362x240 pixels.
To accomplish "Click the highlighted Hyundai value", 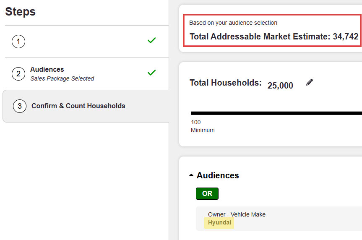I will tap(219, 223).
